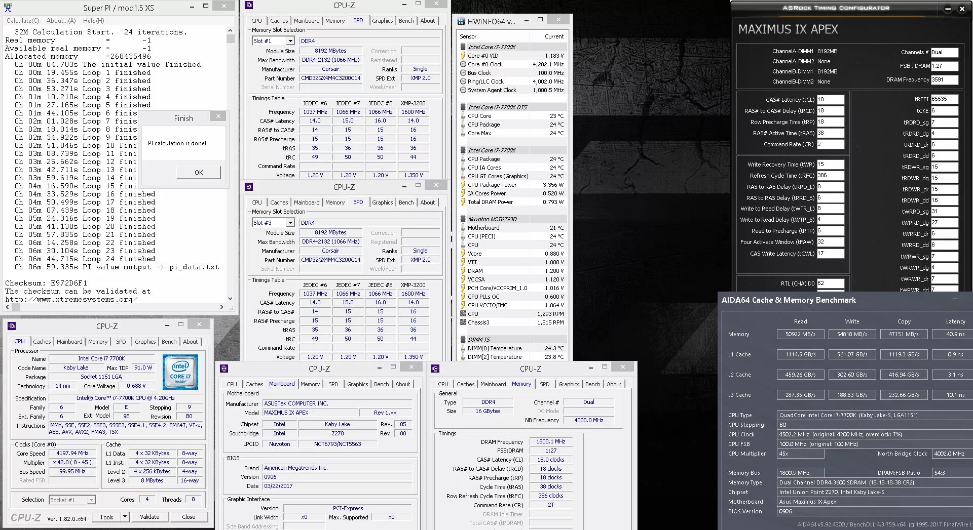Click the icon beside DIMM TS header
Viewport: 973px width, 530px height.
pos(463,340)
